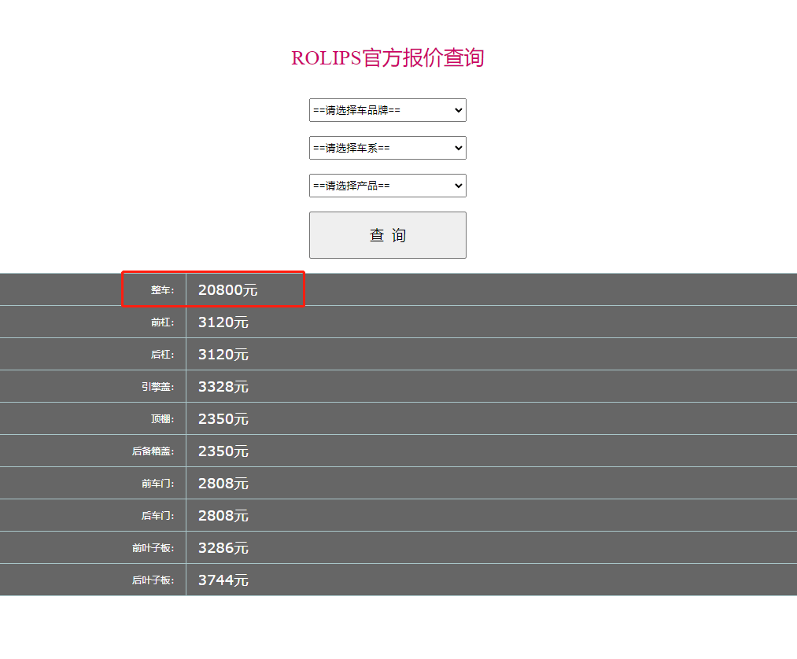Image resolution: width=797 pixels, height=659 pixels.
Task: Select the 前杠 row label
Action: pyautogui.click(x=162, y=322)
